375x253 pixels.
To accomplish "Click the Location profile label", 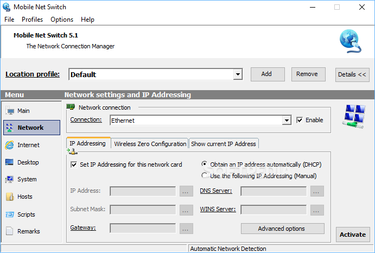I will coord(33,74).
